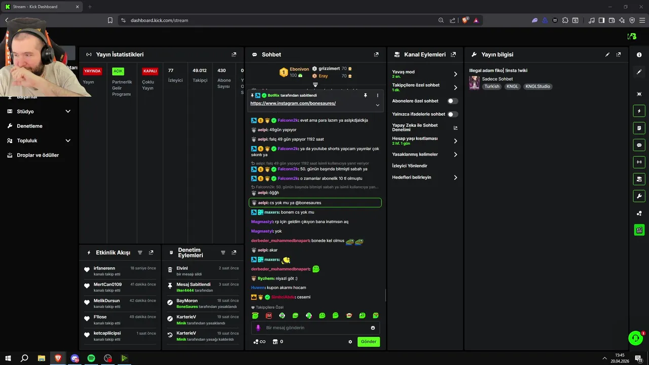Click the wrench icon in right sidebar
The image size is (649, 365).
click(x=639, y=196)
